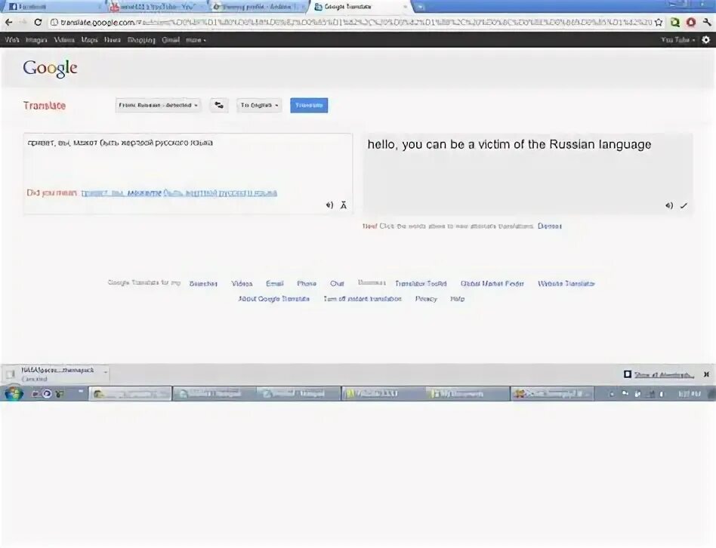Image resolution: width=716 pixels, height=548 pixels.
Task: Dismiss the alternate translations tip
Action: (549, 226)
